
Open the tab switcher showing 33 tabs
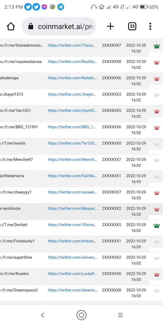(x=132, y=26)
